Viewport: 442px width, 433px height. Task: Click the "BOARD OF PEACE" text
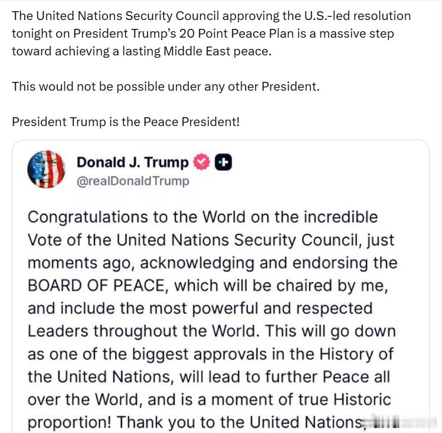point(96,286)
